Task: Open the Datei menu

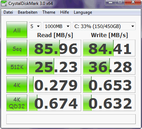Action: 8,12
